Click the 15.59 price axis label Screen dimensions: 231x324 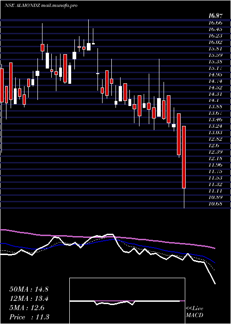[x=215, y=55]
